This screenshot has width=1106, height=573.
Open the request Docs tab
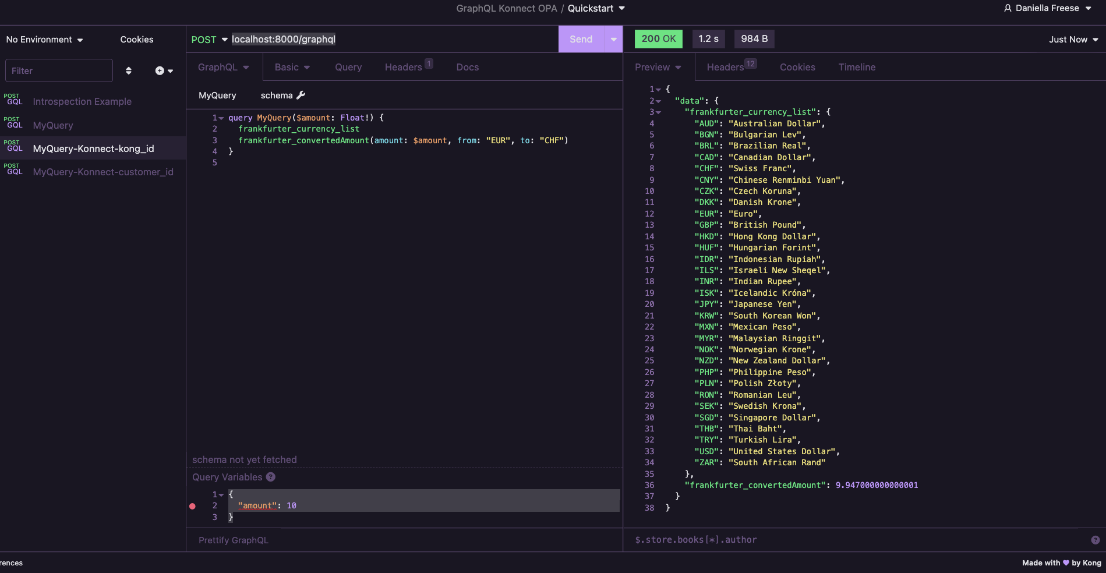pyautogui.click(x=468, y=67)
